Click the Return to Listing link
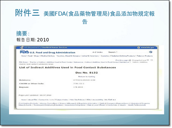The height and width of the screenshot is (128, 172). 87,77
